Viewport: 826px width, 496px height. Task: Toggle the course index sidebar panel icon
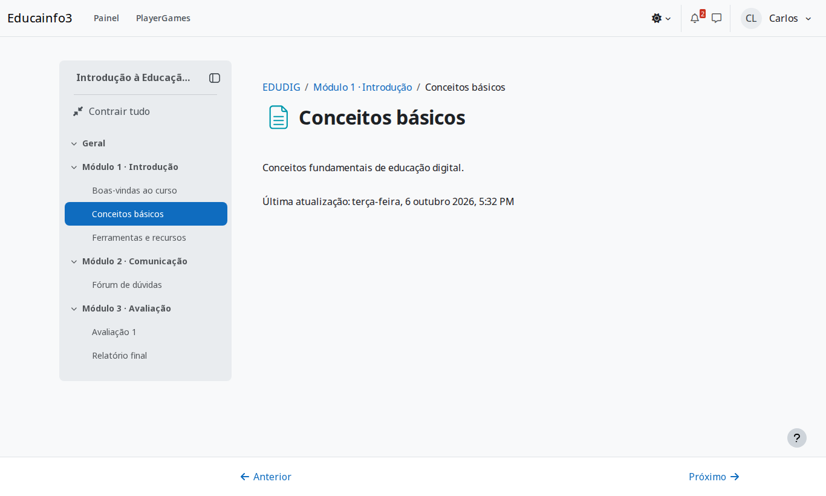point(215,78)
